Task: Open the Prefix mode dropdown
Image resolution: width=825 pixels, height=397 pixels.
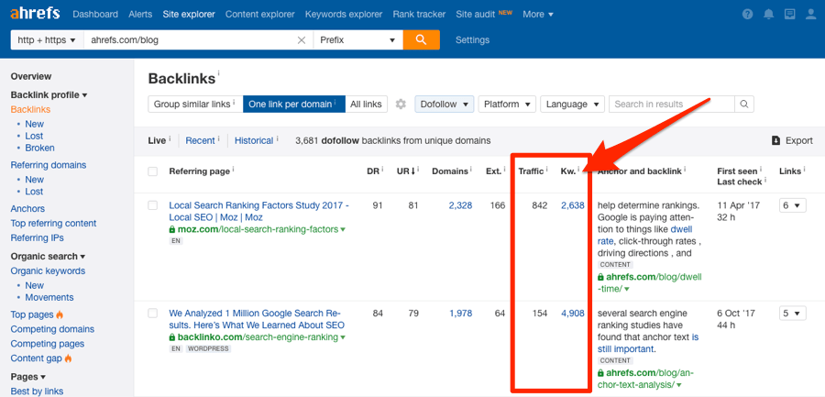Action: click(357, 40)
